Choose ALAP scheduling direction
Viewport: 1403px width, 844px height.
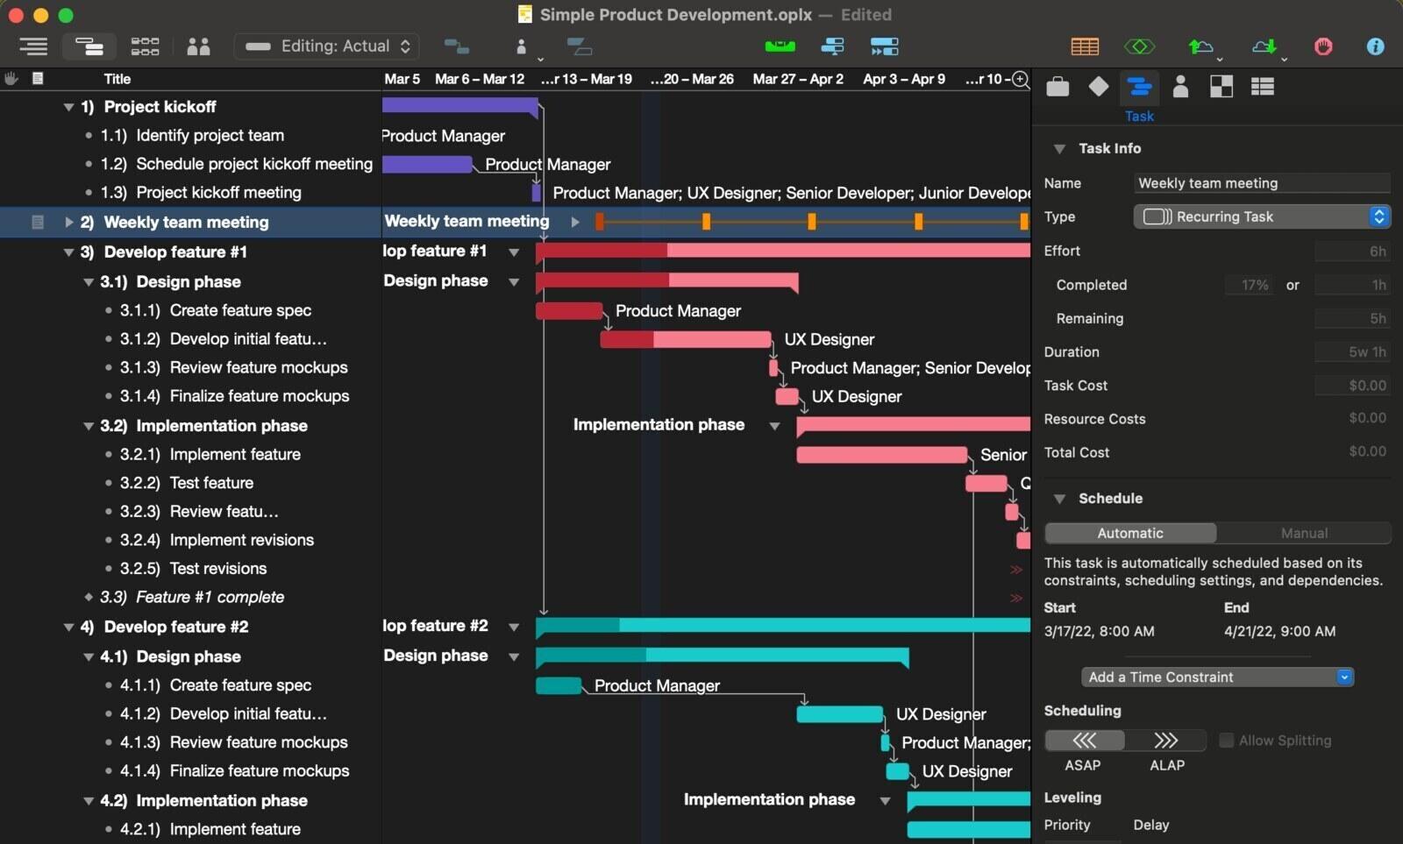(1165, 741)
